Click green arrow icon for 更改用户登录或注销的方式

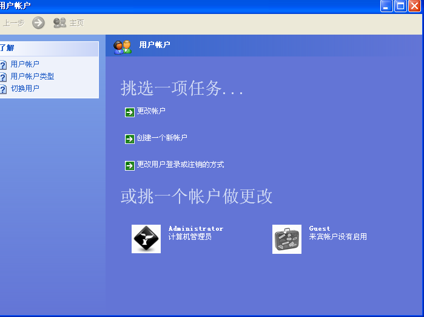(130, 166)
